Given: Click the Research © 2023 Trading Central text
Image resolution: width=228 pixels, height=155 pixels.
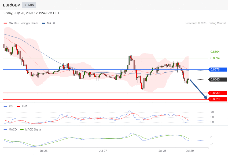Looking at the screenshot, I should click(205, 23).
